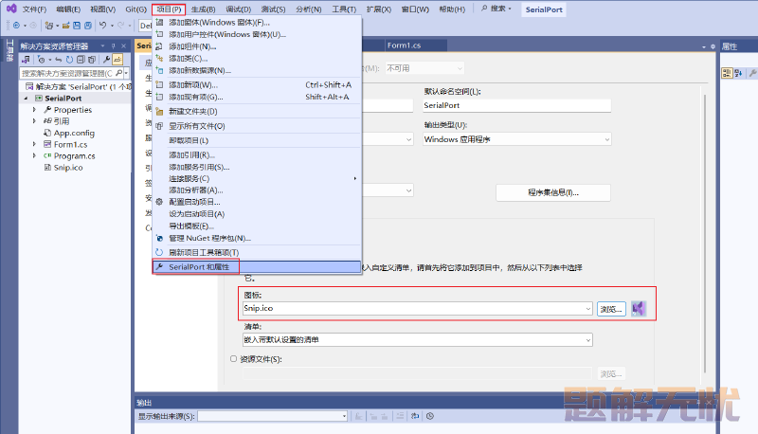This screenshot has width=758, height=434.
Task: Click the icon preview image beside Browse
Action: 638,308
